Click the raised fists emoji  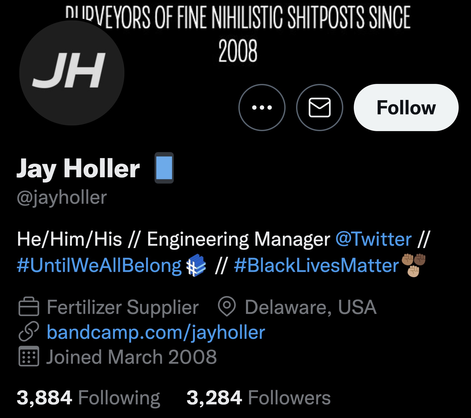point(414,265)
